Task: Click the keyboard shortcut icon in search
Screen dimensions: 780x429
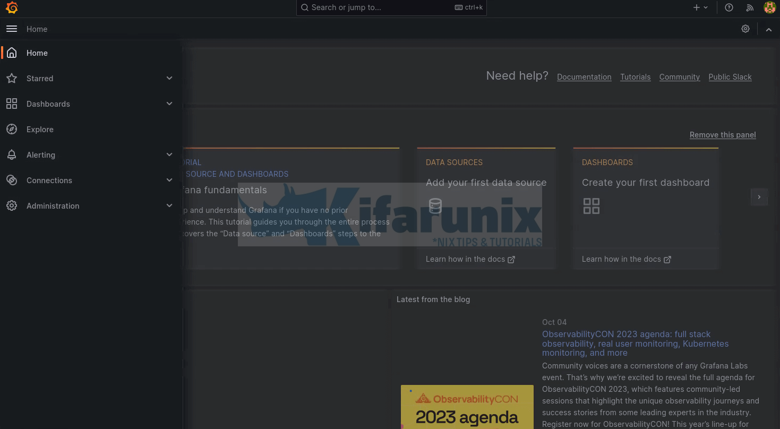Action: click(x=459, y=7)
